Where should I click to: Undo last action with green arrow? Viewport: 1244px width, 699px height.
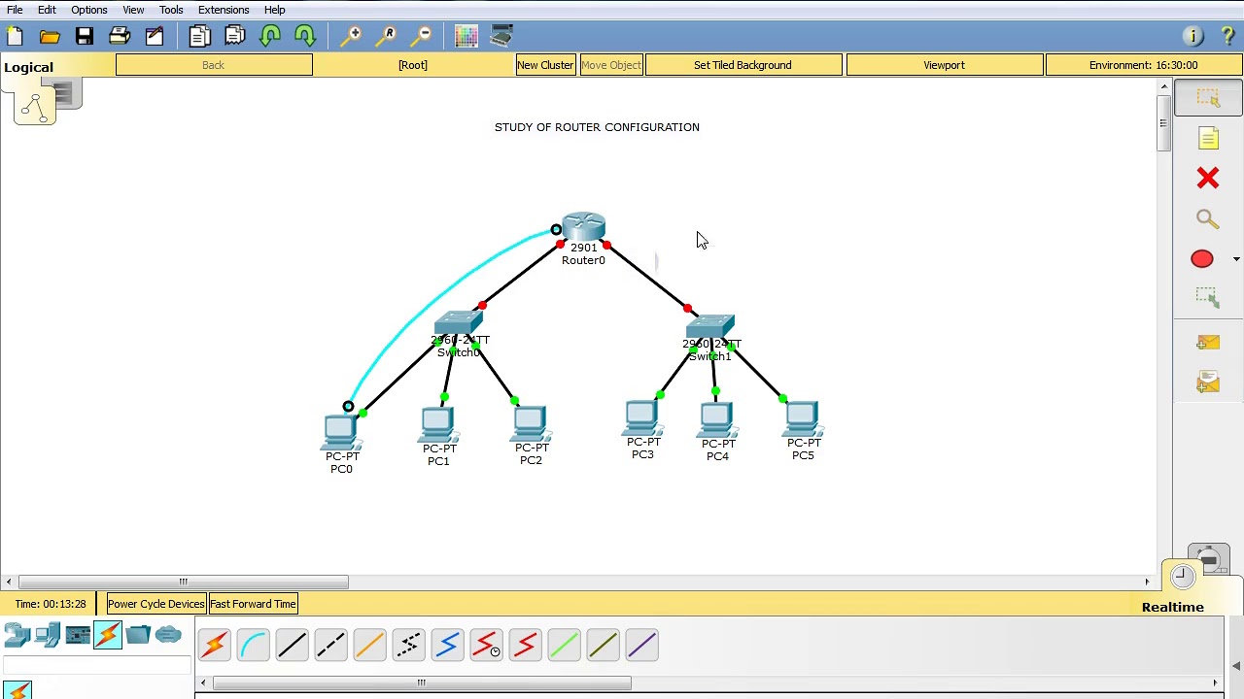(x=270, y=36)
